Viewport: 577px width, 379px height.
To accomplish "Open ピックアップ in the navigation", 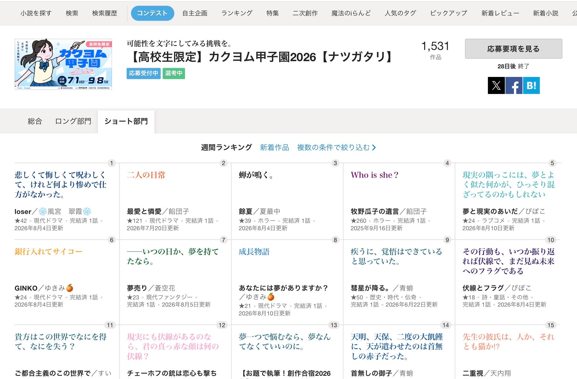I will click(x=449, y=13).
